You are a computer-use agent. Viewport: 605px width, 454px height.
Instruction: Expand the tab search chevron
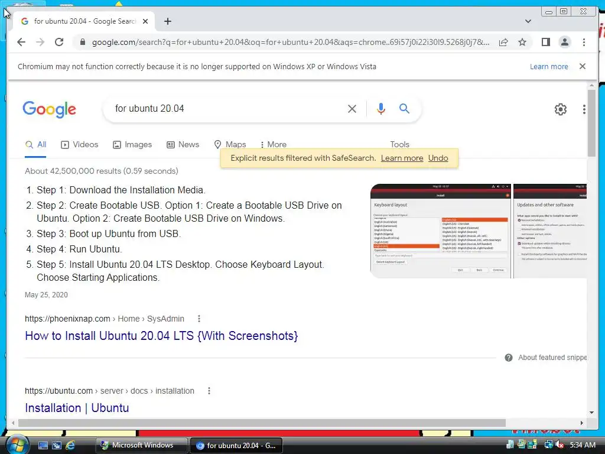click(528, 21)
